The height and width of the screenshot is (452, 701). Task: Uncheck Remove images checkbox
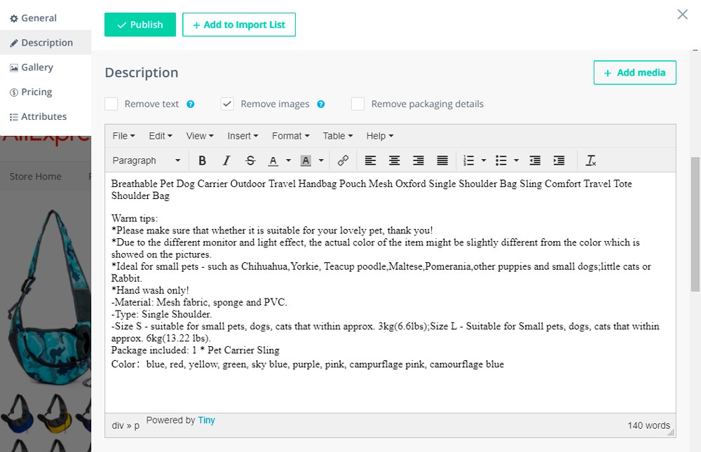(x=227, y=104)
